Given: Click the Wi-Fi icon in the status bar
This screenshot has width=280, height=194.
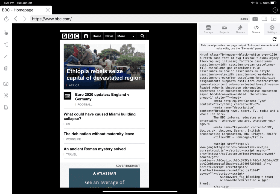Looking at the screenshot, I should (x=253, y=3).
